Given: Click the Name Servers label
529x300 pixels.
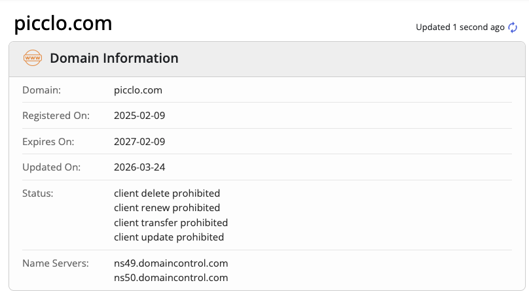Looking at the screenshot, I should click(55, 263).
